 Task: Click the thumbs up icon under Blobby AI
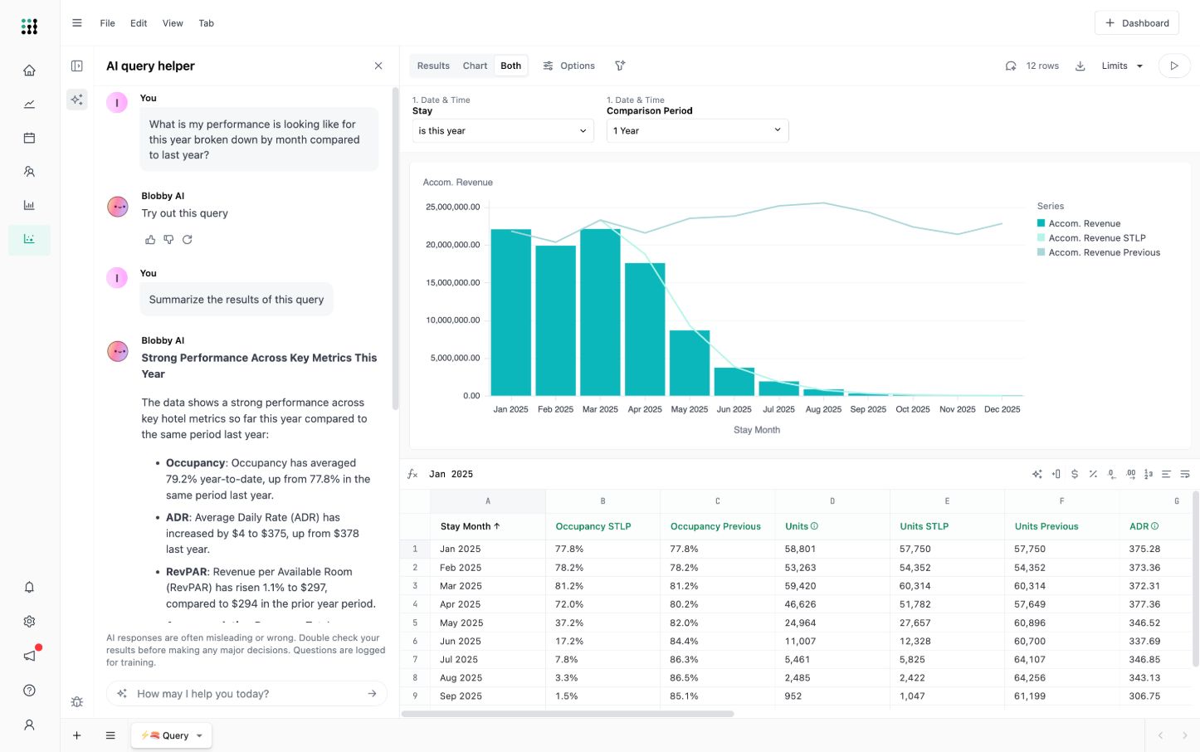point(150,240)
